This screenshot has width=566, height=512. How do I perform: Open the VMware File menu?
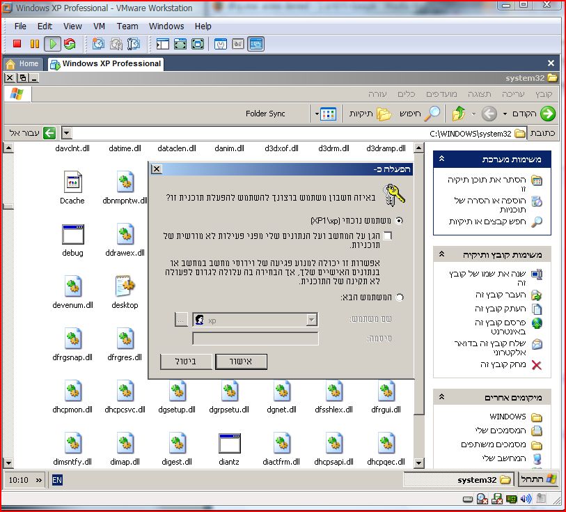[20, 26]
